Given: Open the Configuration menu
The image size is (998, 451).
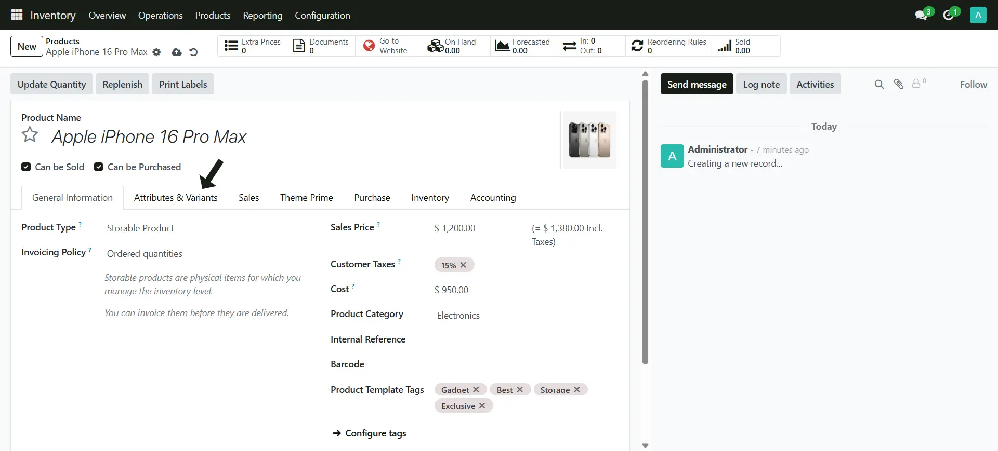Looking at the screenshot, I should tap(322, 16).
